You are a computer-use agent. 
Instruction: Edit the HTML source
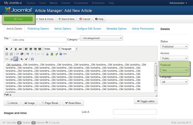65,54
